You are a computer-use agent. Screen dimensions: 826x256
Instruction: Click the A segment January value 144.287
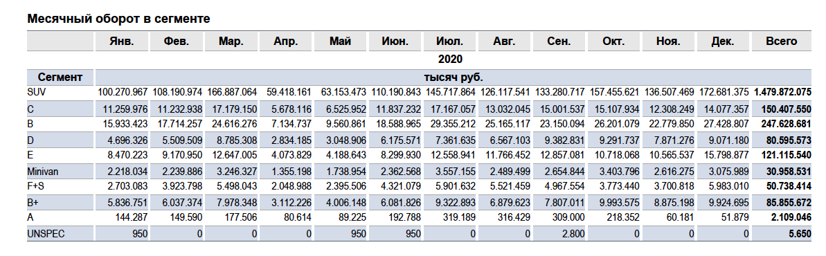133,219
